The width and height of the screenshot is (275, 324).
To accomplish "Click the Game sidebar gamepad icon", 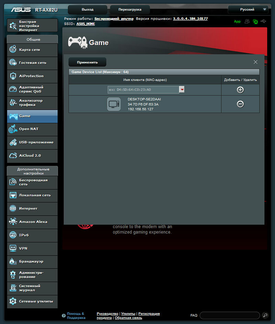I will [x=13, y=116].
